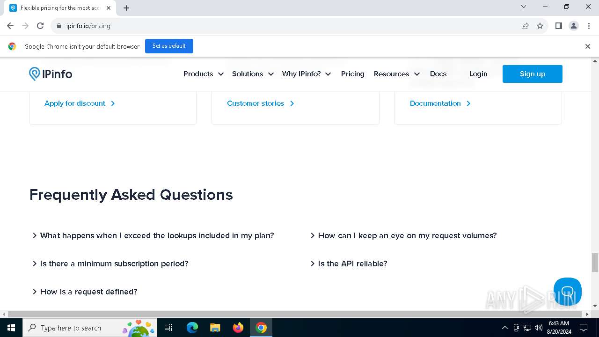Expand the Products menu

(x=204, y=74)
